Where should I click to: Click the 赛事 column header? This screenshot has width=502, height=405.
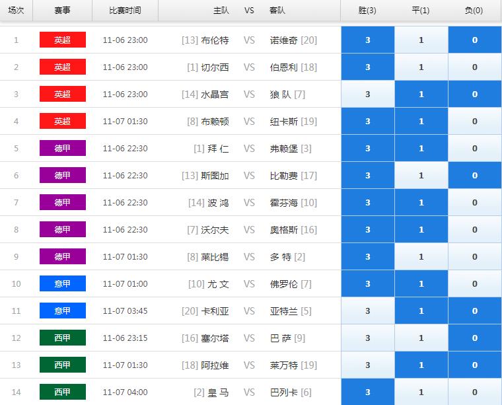click(x=63, y=11)
